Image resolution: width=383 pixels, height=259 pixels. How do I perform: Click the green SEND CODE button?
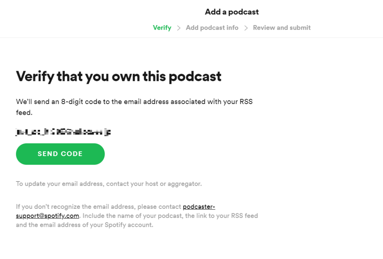[x=60, y=154]
